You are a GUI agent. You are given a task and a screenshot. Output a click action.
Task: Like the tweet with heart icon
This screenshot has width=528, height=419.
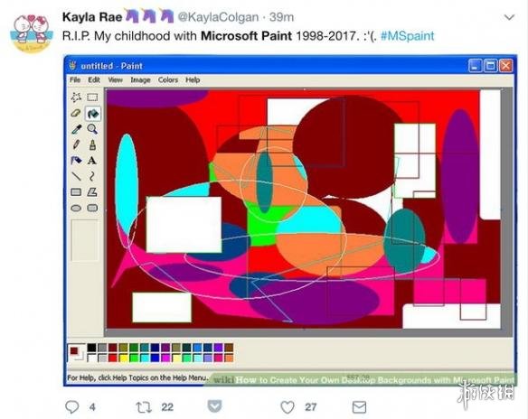point(288,407)
